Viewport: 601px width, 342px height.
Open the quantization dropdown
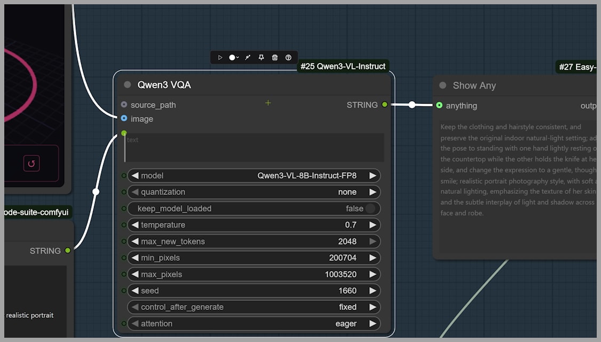254,192
